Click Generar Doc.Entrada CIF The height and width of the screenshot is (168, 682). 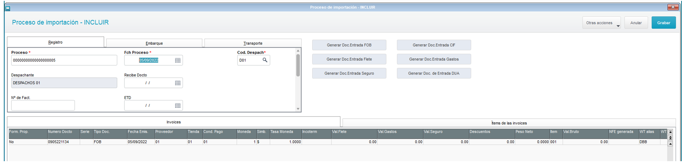[x=434, y=45]
